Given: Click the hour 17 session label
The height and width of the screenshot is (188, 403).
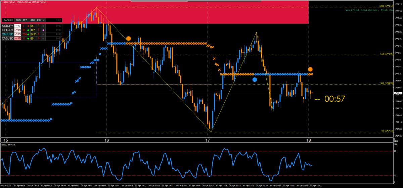Looking at the screenshot, I should coord(208,140).
